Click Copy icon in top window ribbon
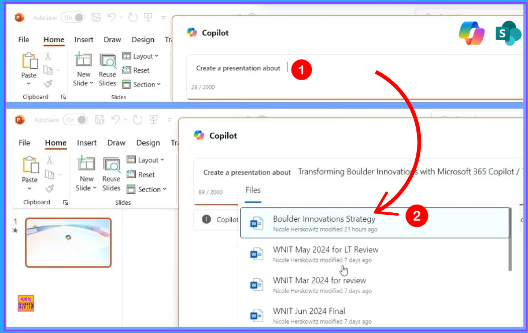528x333 pixels. [48, 70]
